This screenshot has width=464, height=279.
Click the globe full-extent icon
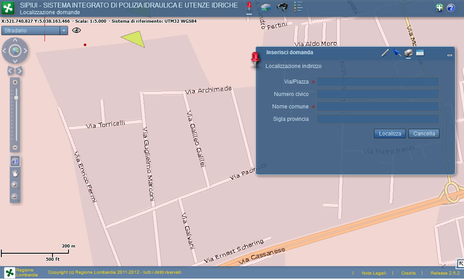pos(15,51)
